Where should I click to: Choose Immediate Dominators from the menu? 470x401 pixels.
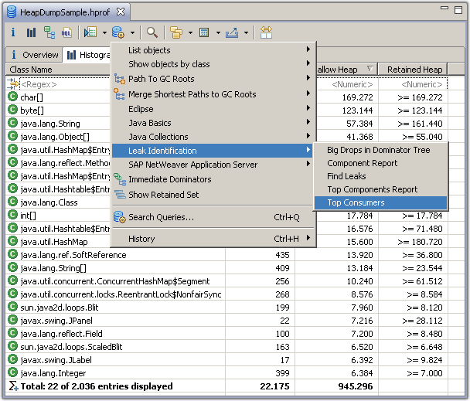[x=213, y=179]
